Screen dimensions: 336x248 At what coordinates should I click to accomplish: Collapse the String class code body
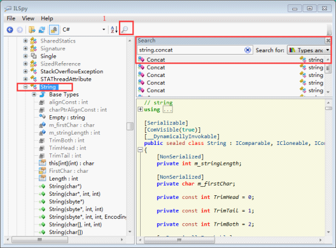click(x=140, y=150)
